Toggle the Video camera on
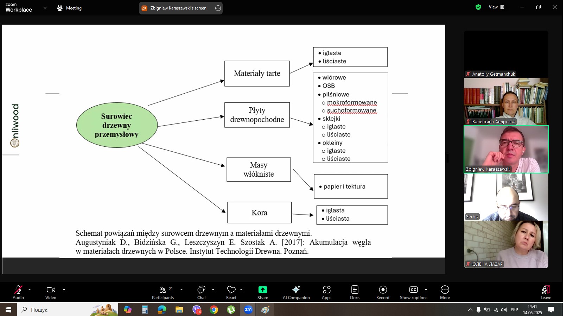This screenshot has width=567, height=316. 51,292
